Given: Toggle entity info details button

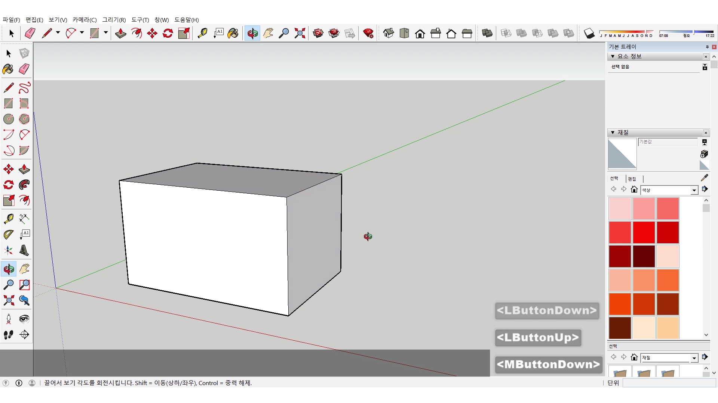Looking at the screenshot, I should 705,67.
